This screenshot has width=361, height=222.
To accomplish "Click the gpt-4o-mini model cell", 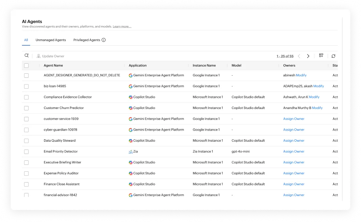I will coord(241,151).
